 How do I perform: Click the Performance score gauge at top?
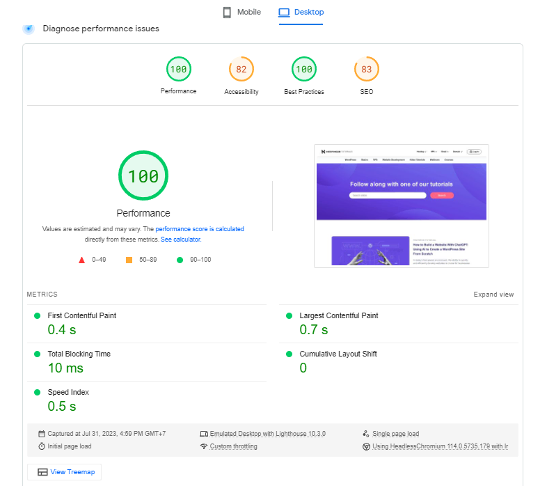point(178,69)
